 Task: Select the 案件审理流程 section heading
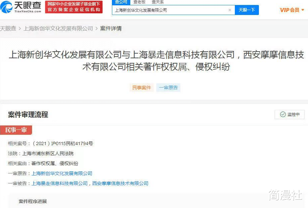tap(28, 114)
